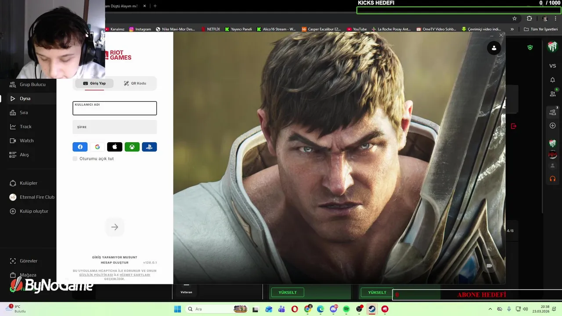The height and width of the screenshot is (316, 562).
Task: Sign in with Google icon
Action: click(97, 147)
